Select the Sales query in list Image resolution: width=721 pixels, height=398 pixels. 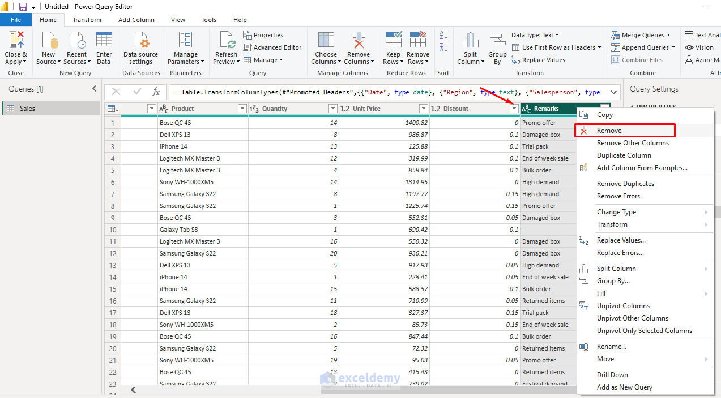tap(27, 109)
